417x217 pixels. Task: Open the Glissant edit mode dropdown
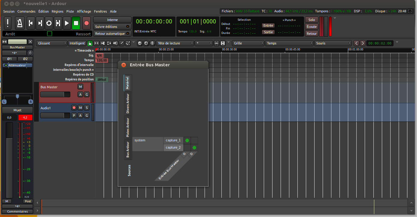click(52, 43)
